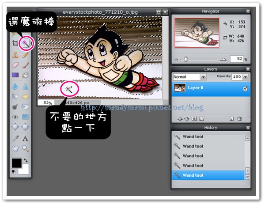Image resolution: width=265 pixels, height=205 pixels.
Task: Select the Blur water-drop tool
Action: click(15, 87)
